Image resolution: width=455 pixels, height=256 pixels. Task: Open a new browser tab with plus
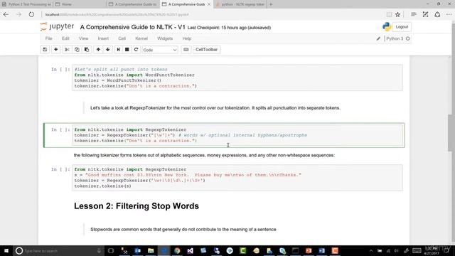(271, 4)
